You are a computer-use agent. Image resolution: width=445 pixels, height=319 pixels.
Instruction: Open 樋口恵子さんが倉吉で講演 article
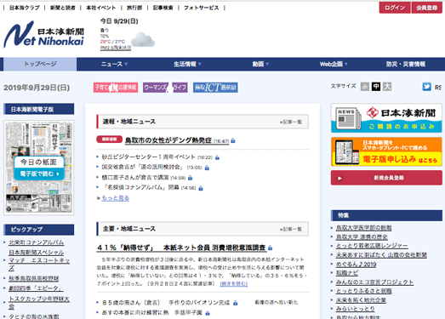click(135, 178)
